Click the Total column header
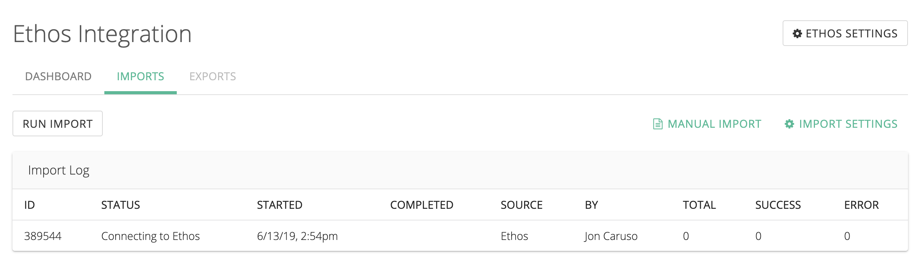 [x=699, y=205]
